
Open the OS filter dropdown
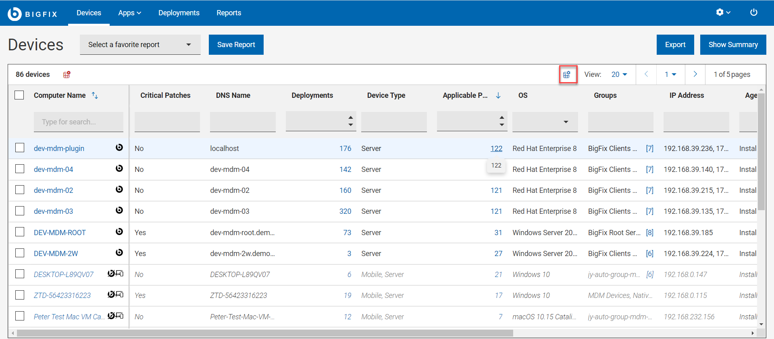(x=545, y=122)
